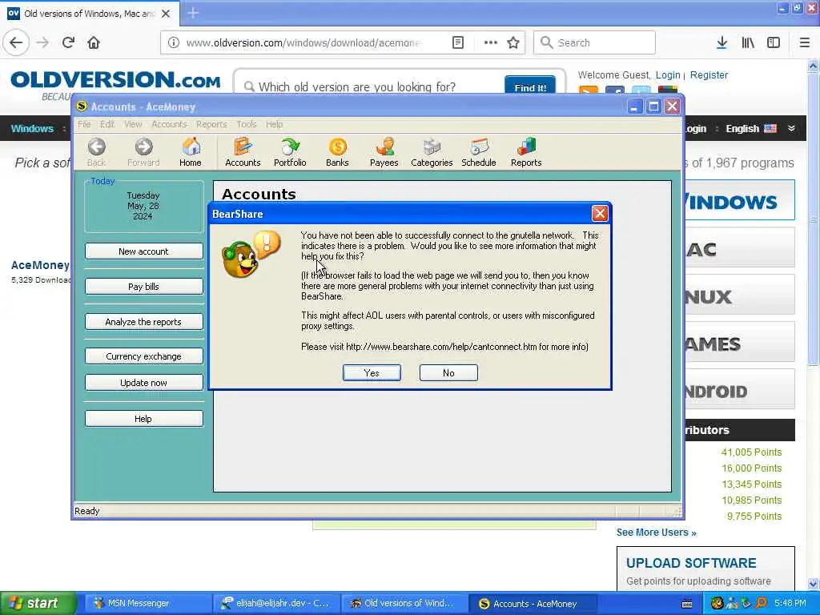The image size is (820, 615).
Task: Open Reports in AceMoney toolbar
Action: (x=526, y=152)
